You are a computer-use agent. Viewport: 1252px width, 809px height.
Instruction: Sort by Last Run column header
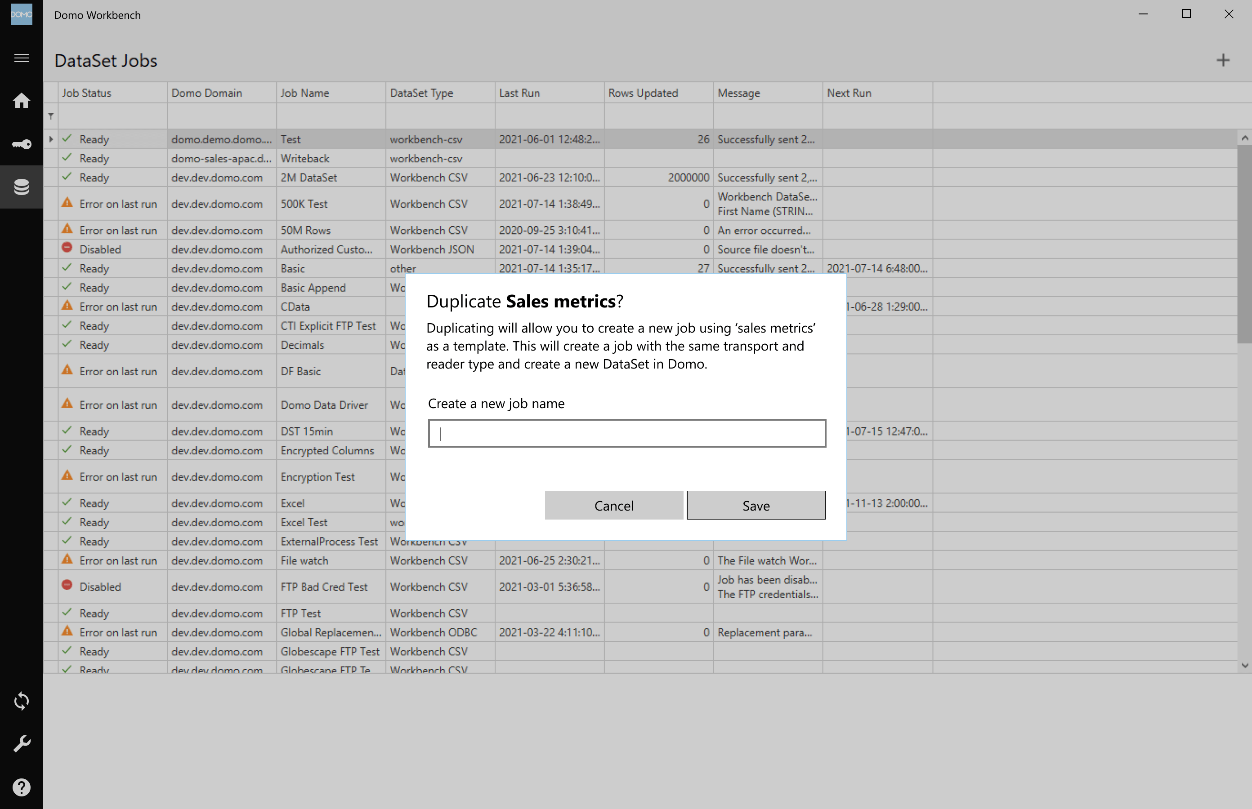(x=519, y=93)
